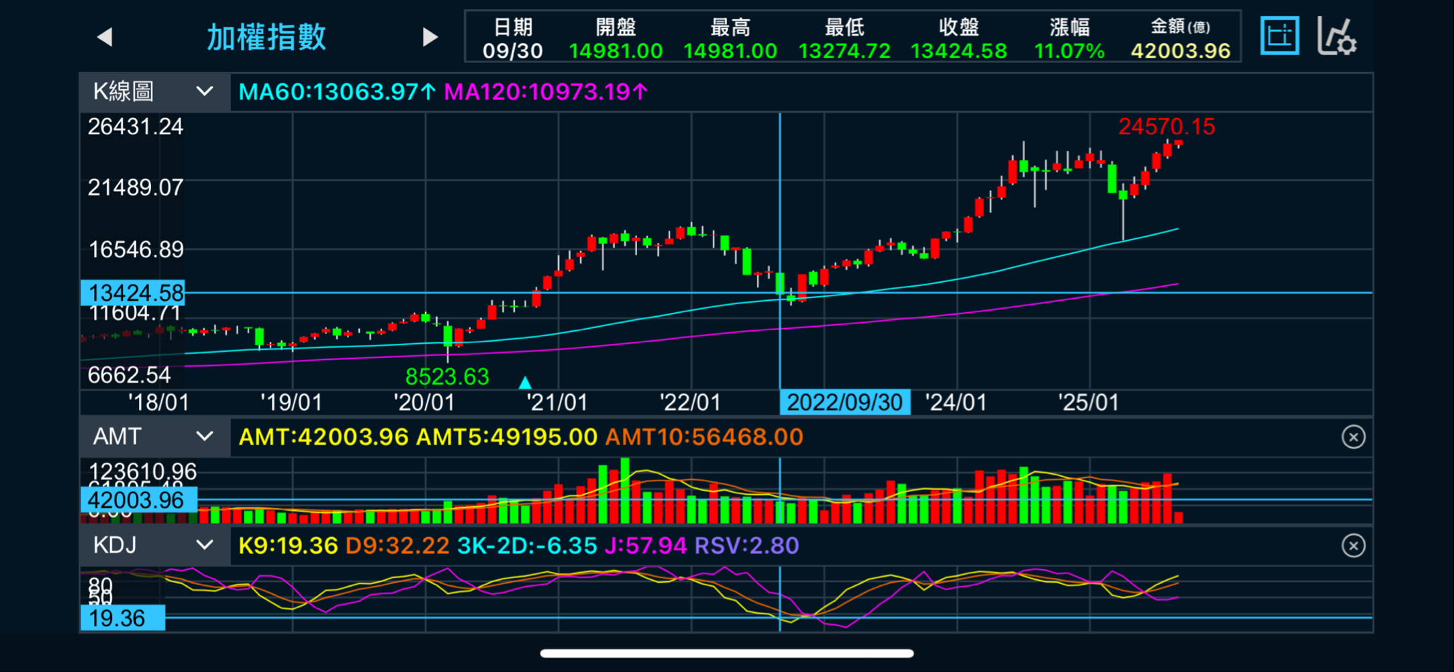Tap the 19.36 KDJ cursor label
The height and width of the screenshot is (672, 1454).
coord(123,618)
